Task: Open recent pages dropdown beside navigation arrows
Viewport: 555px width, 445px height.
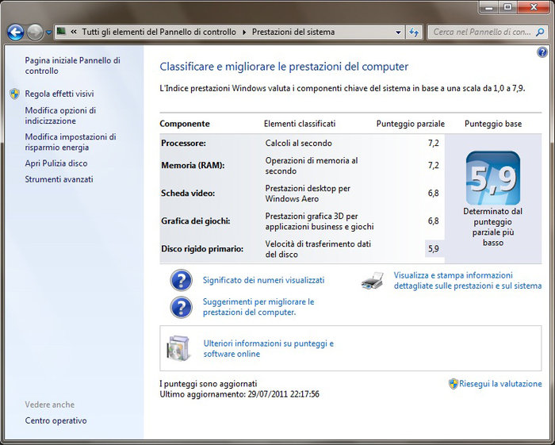Action: [x=48, y=33]
